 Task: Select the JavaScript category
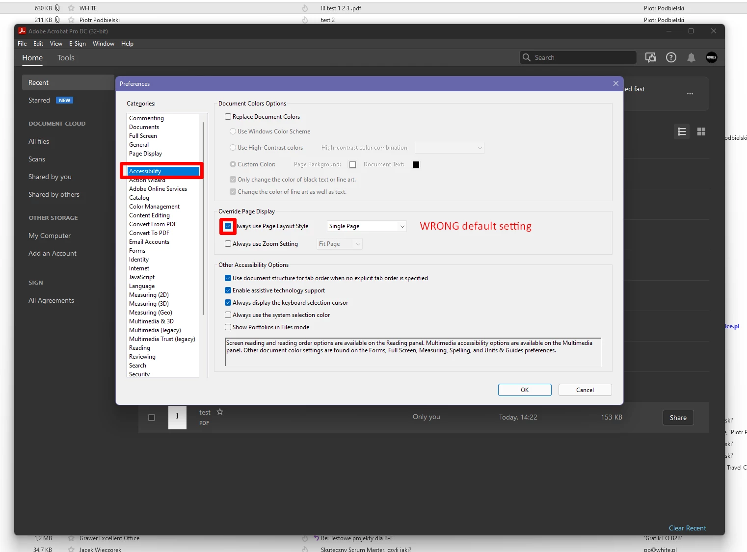pos(142,277)
